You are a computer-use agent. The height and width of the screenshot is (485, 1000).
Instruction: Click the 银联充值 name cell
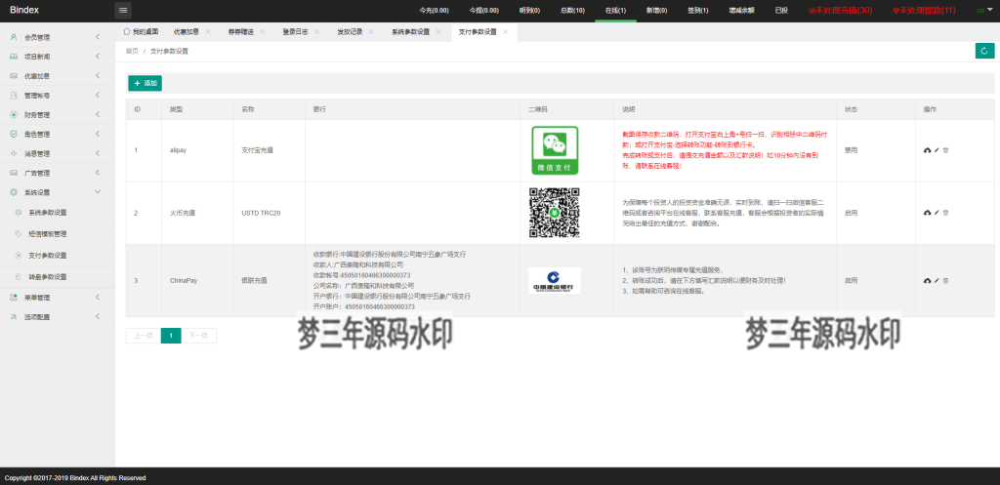tap(254, 280)
